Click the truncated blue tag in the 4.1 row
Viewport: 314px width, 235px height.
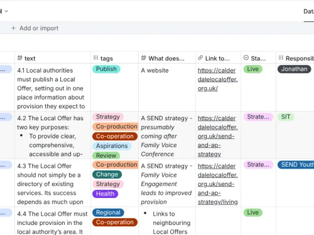6,70
